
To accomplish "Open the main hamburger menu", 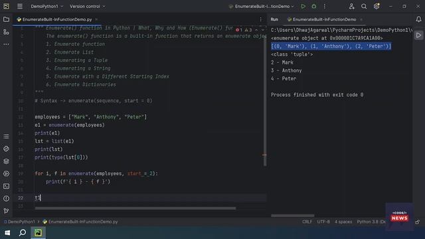I will [x=20, y=6].
